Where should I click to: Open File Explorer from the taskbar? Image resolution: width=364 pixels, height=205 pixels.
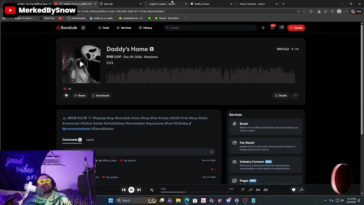click(178, 200)
